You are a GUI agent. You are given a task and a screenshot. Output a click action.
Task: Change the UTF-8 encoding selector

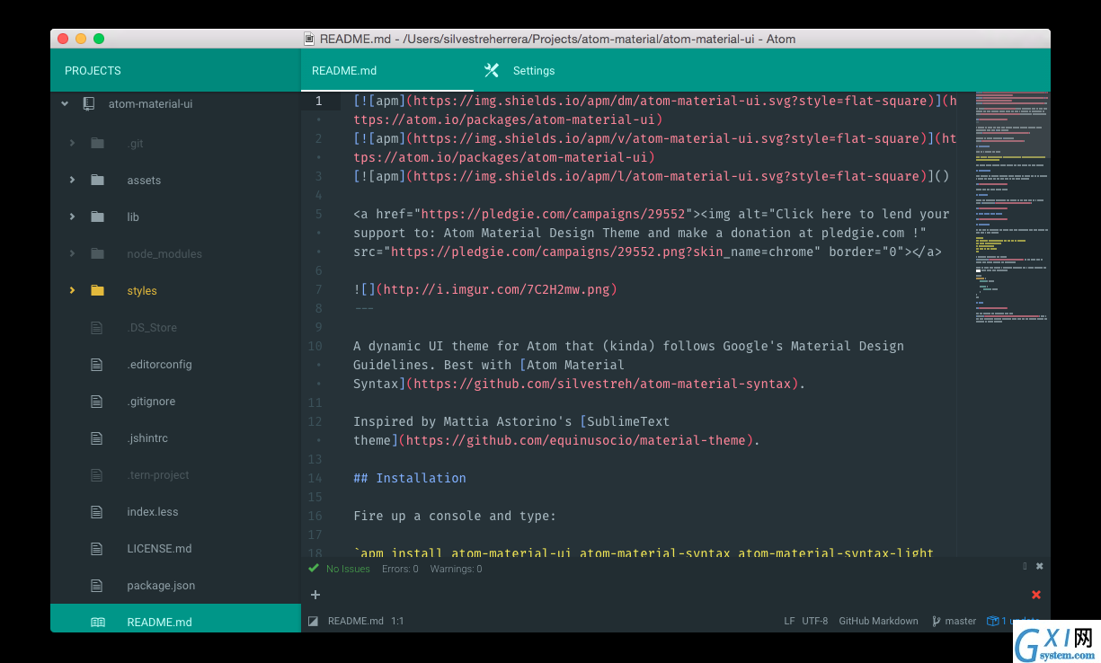(815, 621)
